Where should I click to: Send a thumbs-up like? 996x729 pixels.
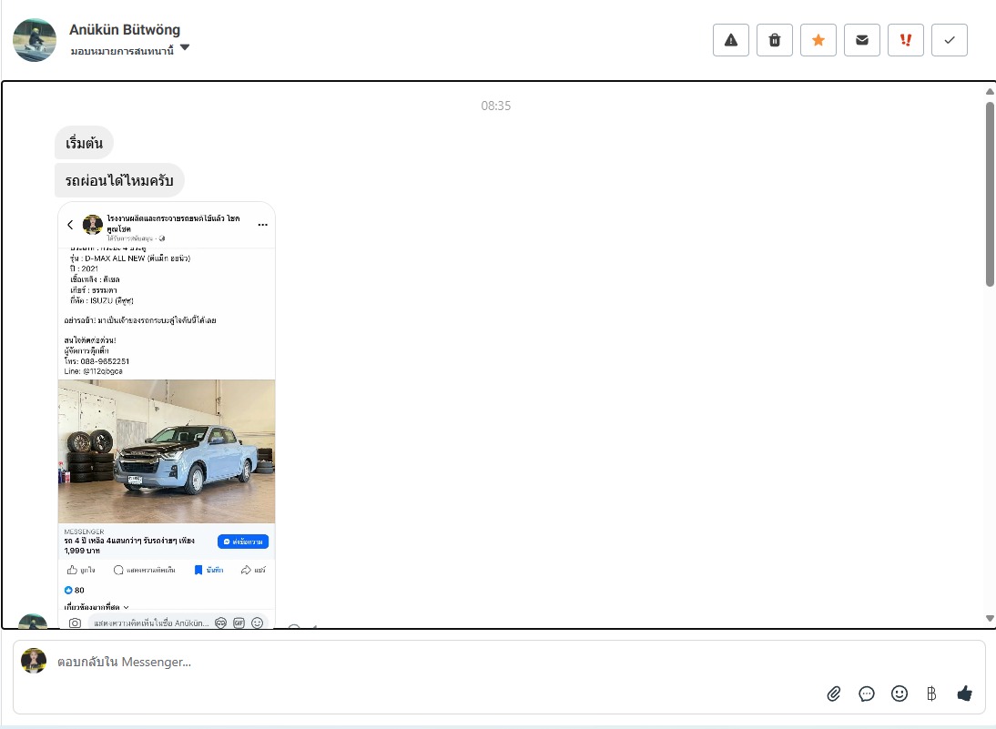pyautogui.click(x=965, y=694)
